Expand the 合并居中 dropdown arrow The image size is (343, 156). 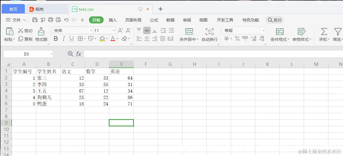(197, 40)
